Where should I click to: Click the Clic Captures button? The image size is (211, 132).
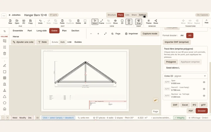tap(202, 15)
